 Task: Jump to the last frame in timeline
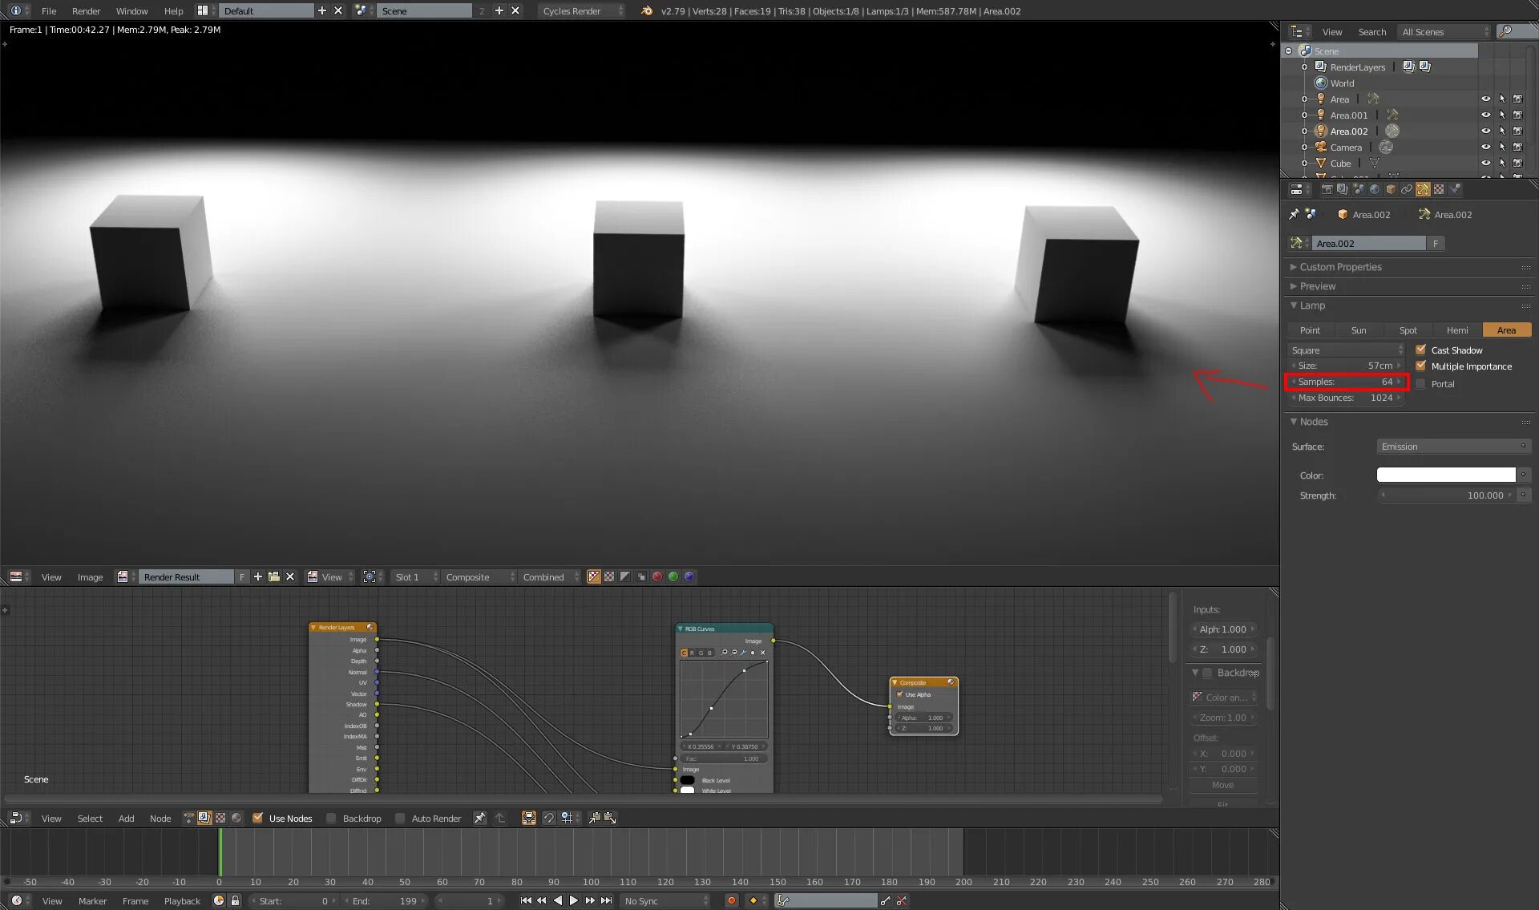(x=607, y=900)
